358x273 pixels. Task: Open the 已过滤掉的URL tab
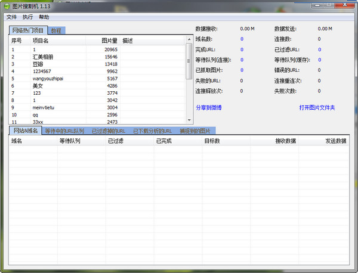pyautogui.click(x=109, y=131)
